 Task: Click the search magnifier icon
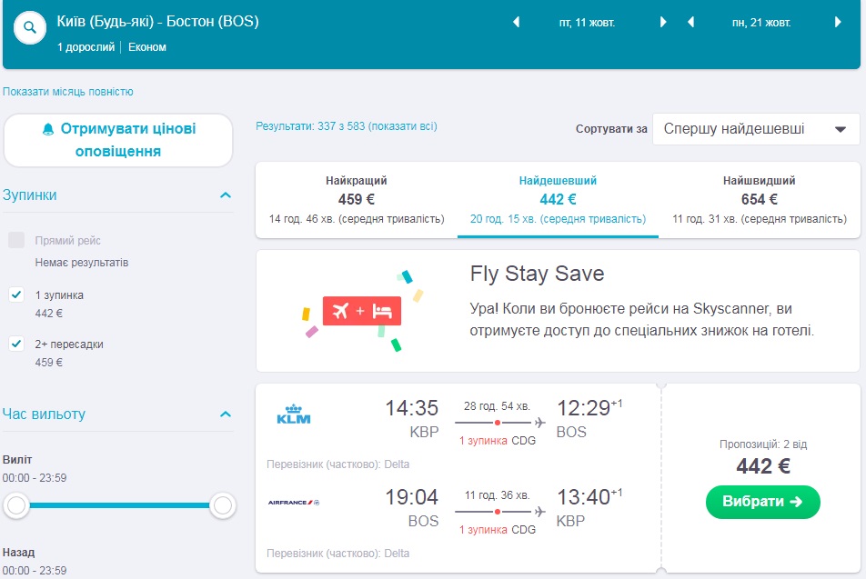pyautogui.click(x=30, y=28)
